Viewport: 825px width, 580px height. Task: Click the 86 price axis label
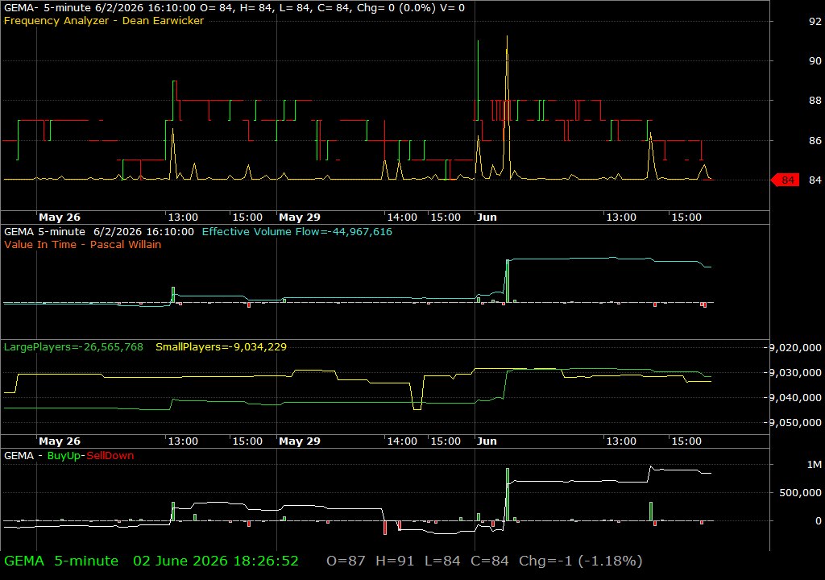pos(815,140)
